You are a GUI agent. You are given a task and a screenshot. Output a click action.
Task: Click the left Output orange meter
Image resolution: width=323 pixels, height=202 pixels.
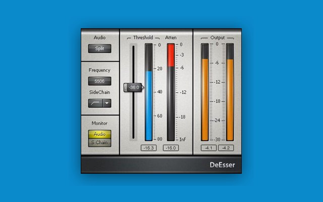pyautogui.click(x=205, y=92)
